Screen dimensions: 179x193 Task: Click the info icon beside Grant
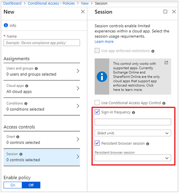point(18,137)
